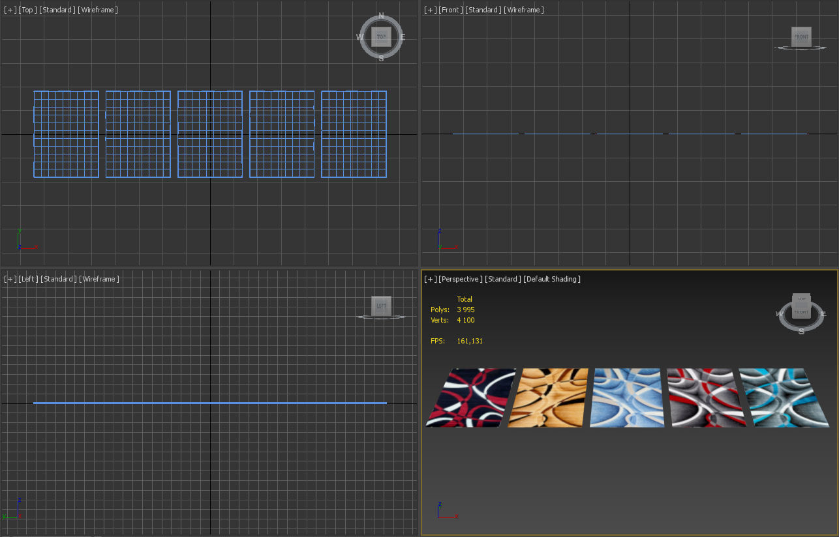Image resolution: width=839 pixels, height=537 pixels.
Task: Open the [Default Shading] menu
Action: (552, 279)
